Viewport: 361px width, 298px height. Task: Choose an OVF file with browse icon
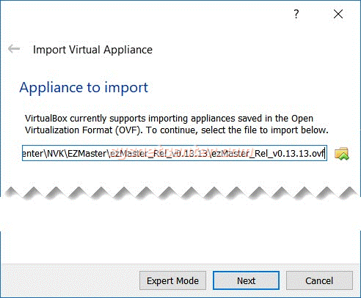[342, 154]
